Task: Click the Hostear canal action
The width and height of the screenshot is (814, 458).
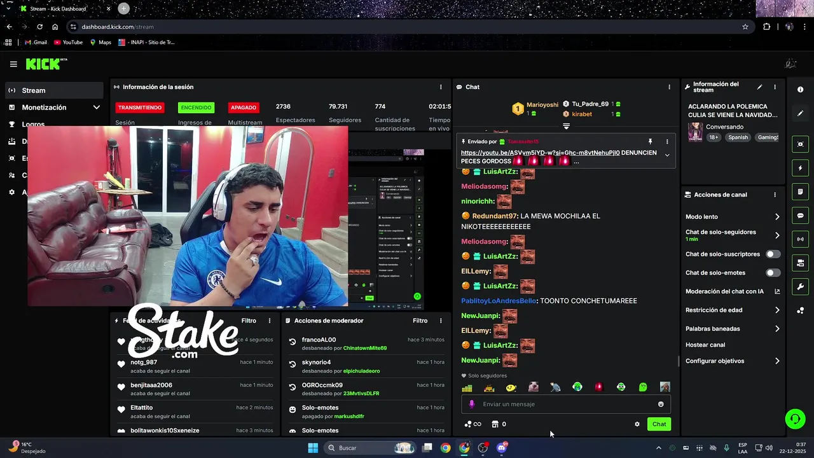Action: point(705,345)
